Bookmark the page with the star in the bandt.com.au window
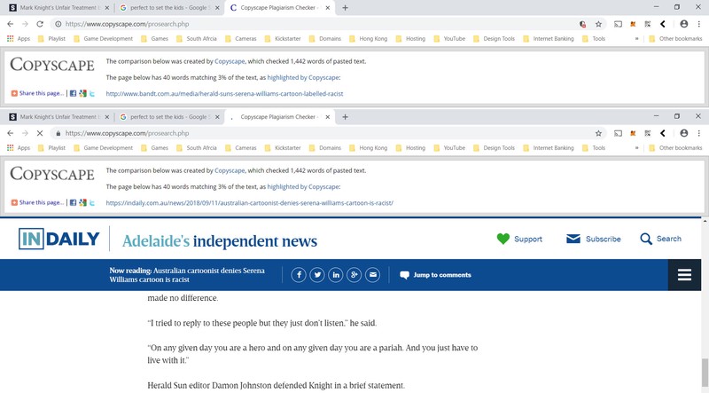 coord(598,24)
